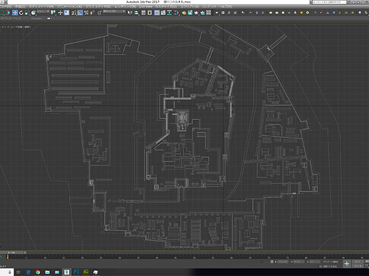
Task: Click the time slider at frame 0/100
Action: 13,252
